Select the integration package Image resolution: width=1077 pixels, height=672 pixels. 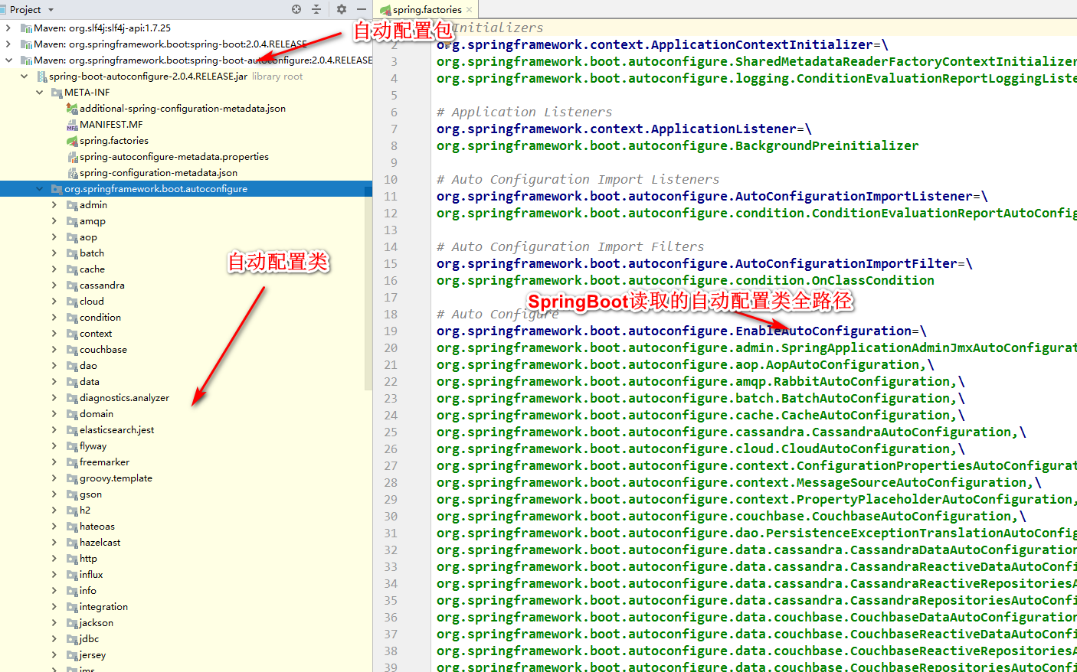(x=103, y=606)
